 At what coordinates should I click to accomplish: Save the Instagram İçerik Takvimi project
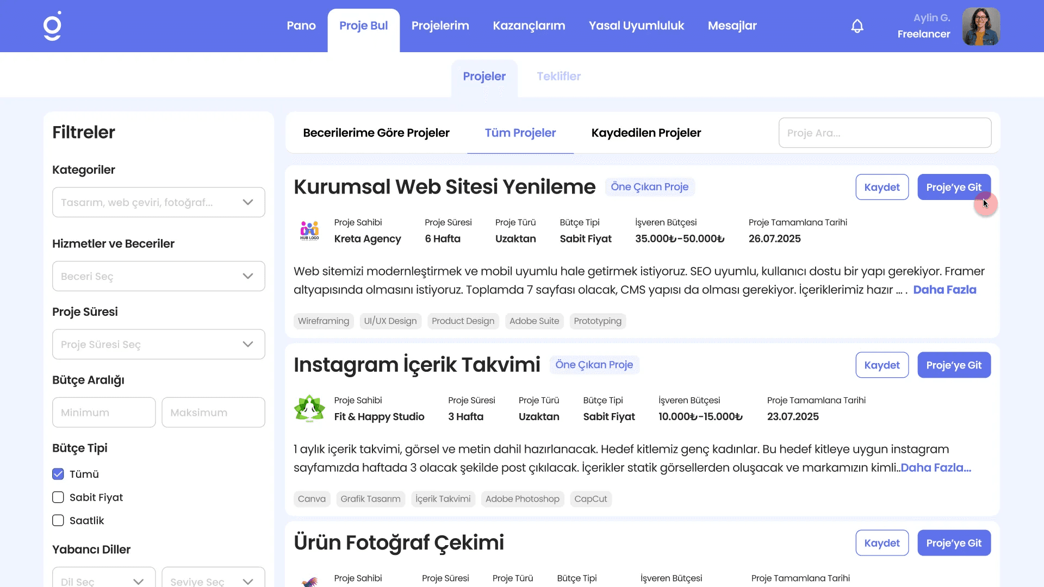(881, 365)
